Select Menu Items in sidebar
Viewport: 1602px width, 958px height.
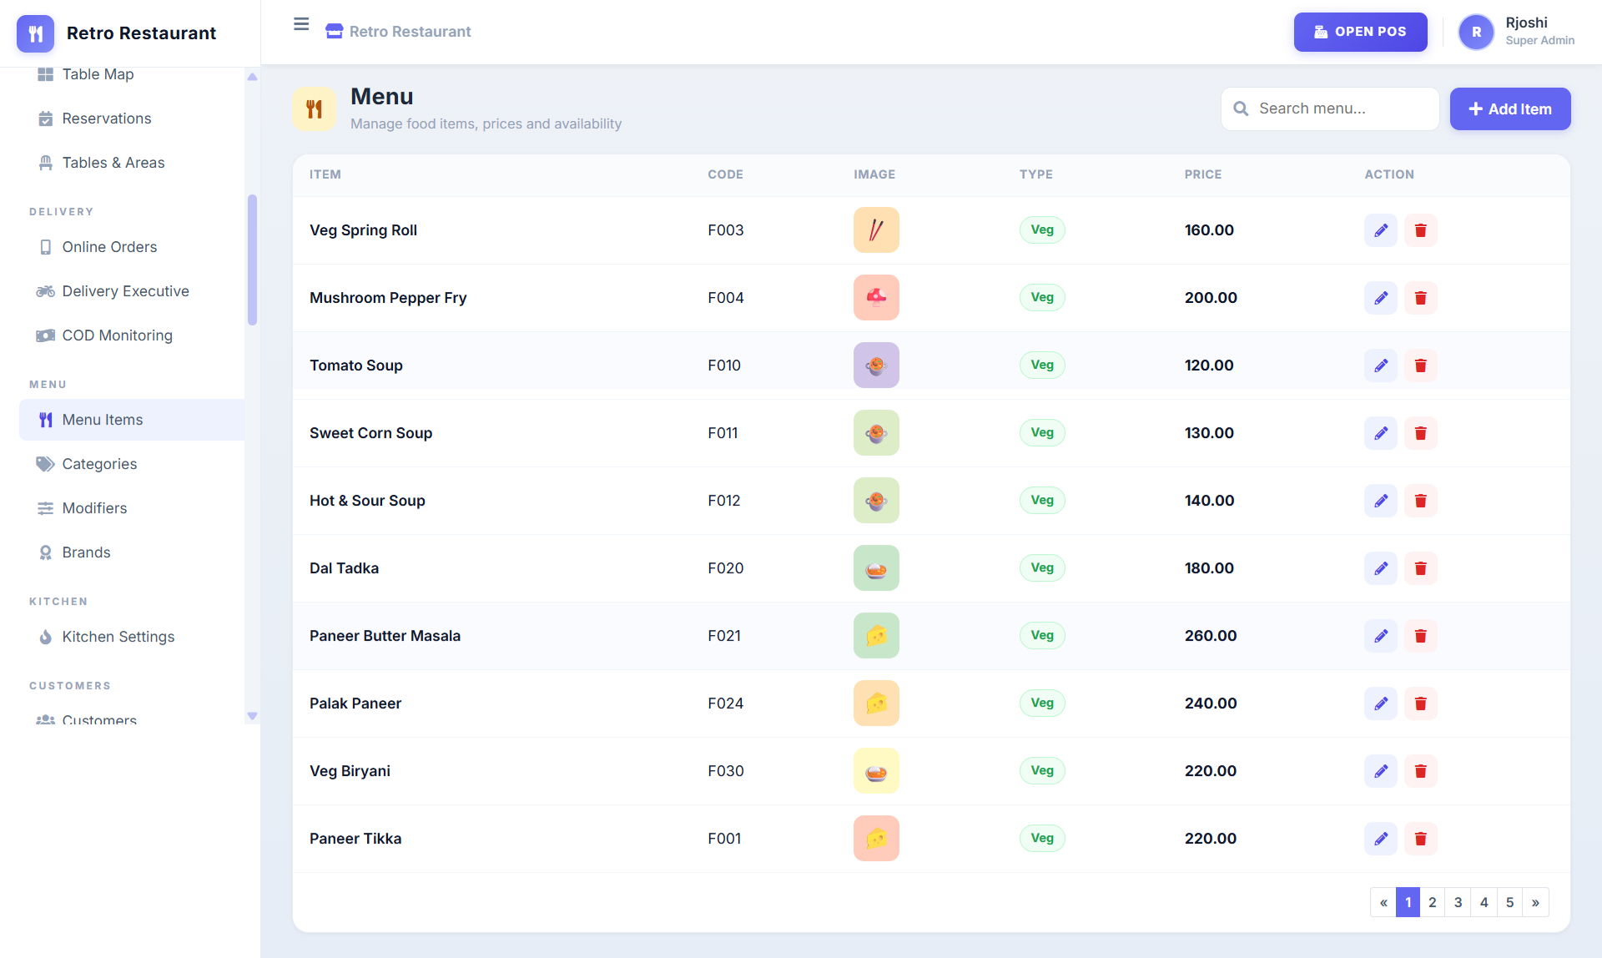[x=132, y=420]
